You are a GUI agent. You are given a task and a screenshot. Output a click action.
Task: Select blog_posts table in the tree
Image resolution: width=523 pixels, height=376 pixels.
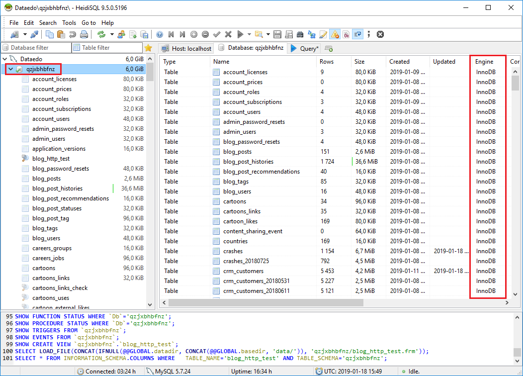pos(46,179)
